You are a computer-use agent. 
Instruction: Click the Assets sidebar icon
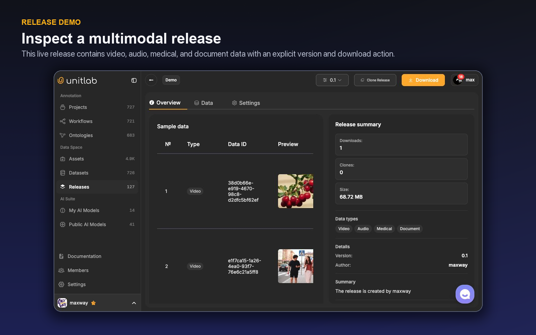63,159
